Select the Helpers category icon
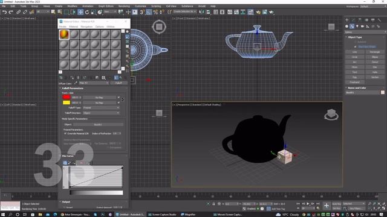387x217 pixels. click(368, 27)
